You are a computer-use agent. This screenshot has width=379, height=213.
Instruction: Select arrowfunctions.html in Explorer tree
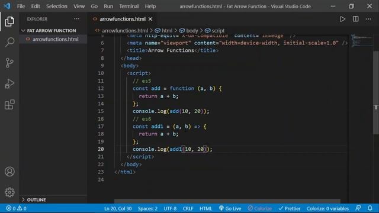pos(55,39)
